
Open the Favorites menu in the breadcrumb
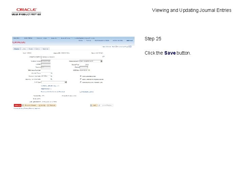17,38
